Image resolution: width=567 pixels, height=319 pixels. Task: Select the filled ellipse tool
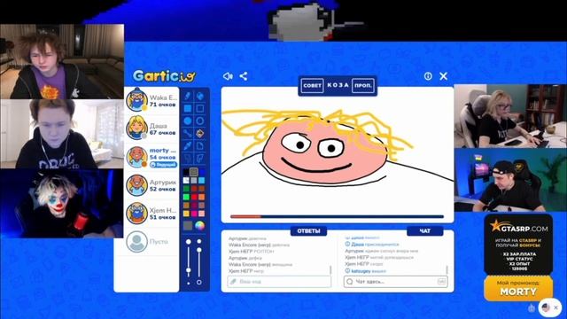(x=188, y=121)
